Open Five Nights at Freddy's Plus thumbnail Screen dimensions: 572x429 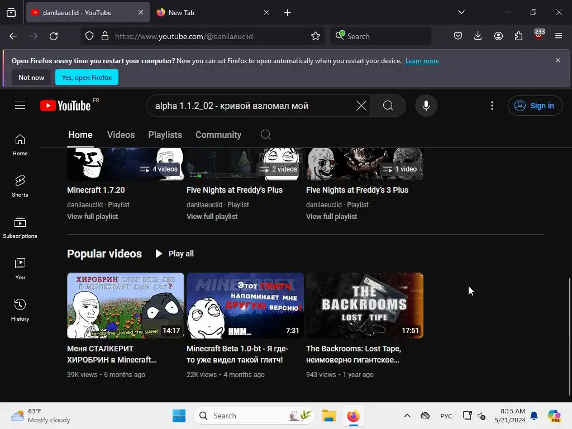click(245, 164)
